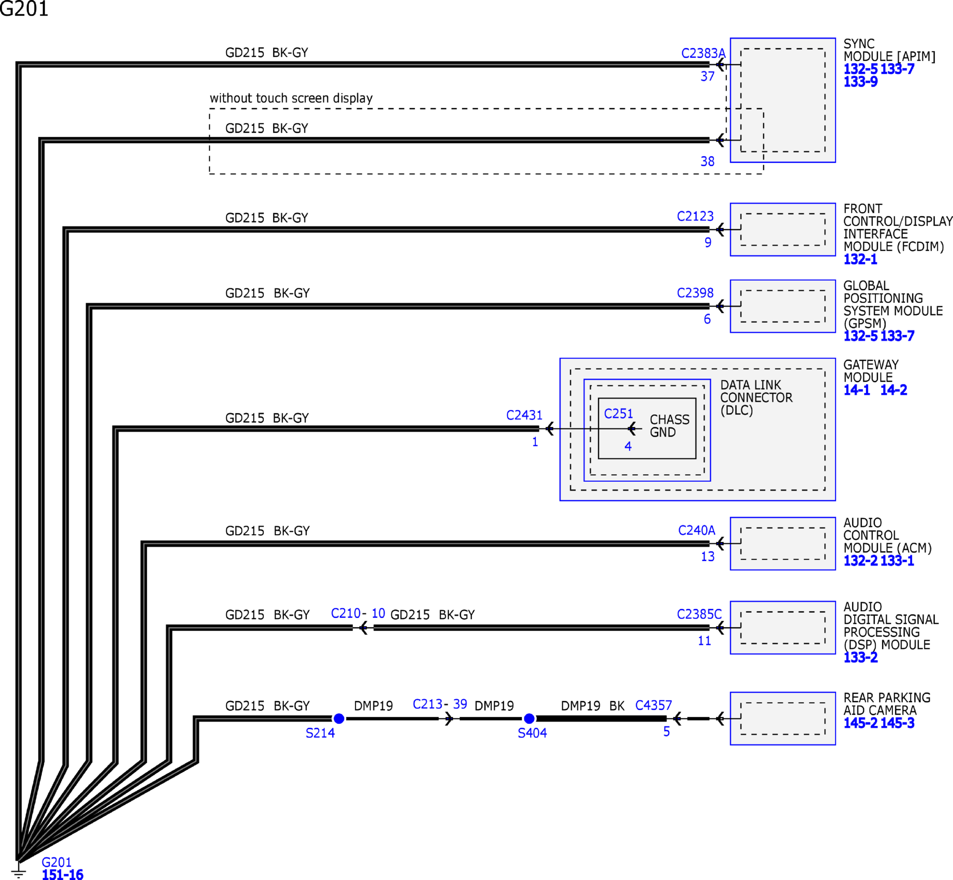Open the 133-9 SYNC module page reference

(x=860, y=81)
